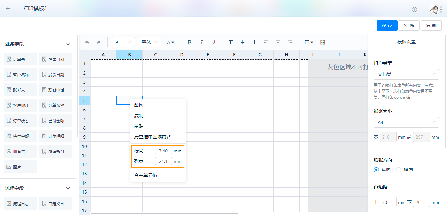Click the 保存 button
Image resolution: width=447 pixels, height=215 pixels.
click(387, 26)
